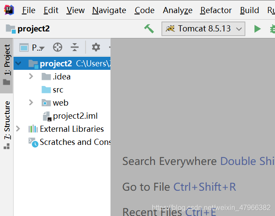Click the IntelliJ IDEA logo icon
Screen dimensions: 275x216
9,10
